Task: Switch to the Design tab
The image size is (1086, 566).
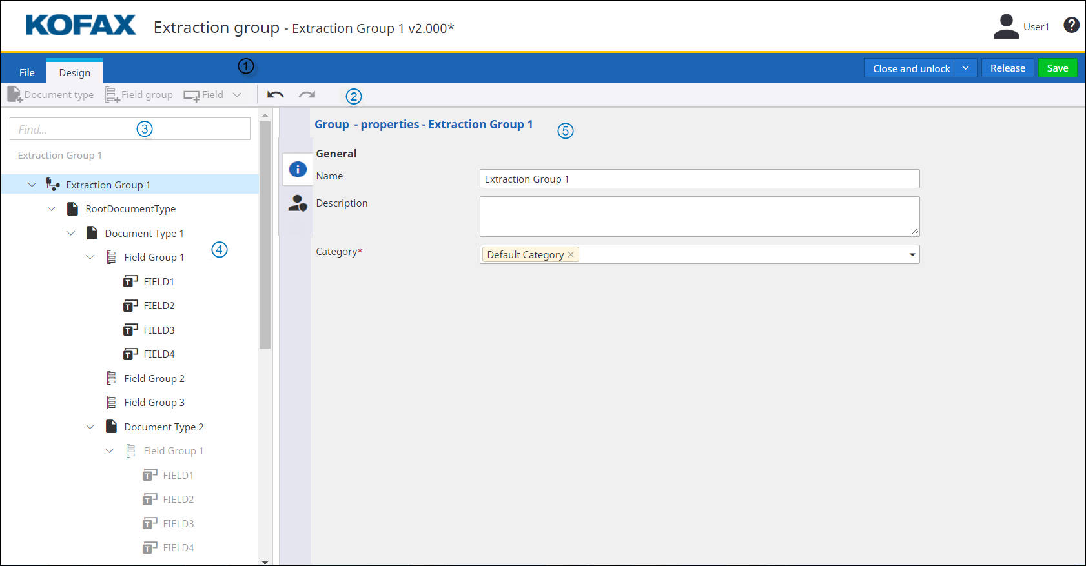Action: pos(74,72)
